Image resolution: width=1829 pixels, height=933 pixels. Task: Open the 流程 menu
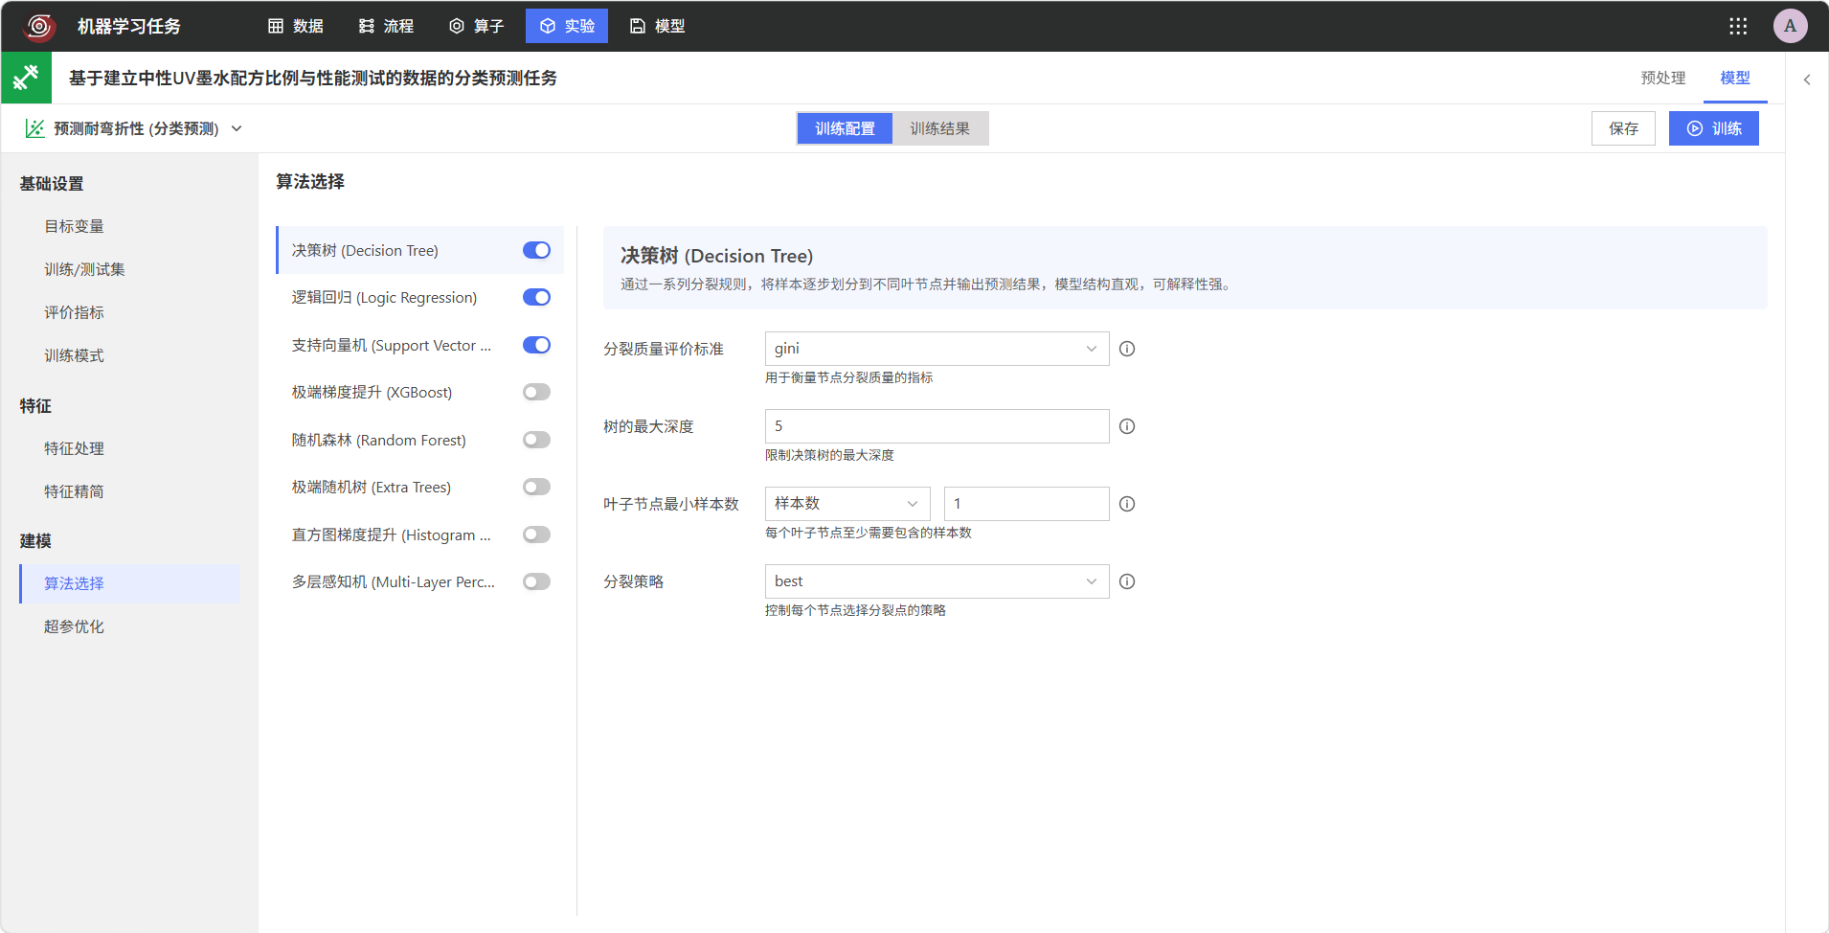pos(386,26)
